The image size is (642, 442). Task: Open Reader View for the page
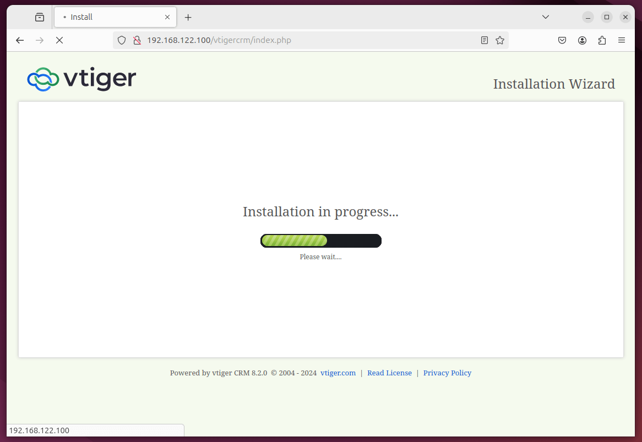pyautogui.click(x=484, y=40)
